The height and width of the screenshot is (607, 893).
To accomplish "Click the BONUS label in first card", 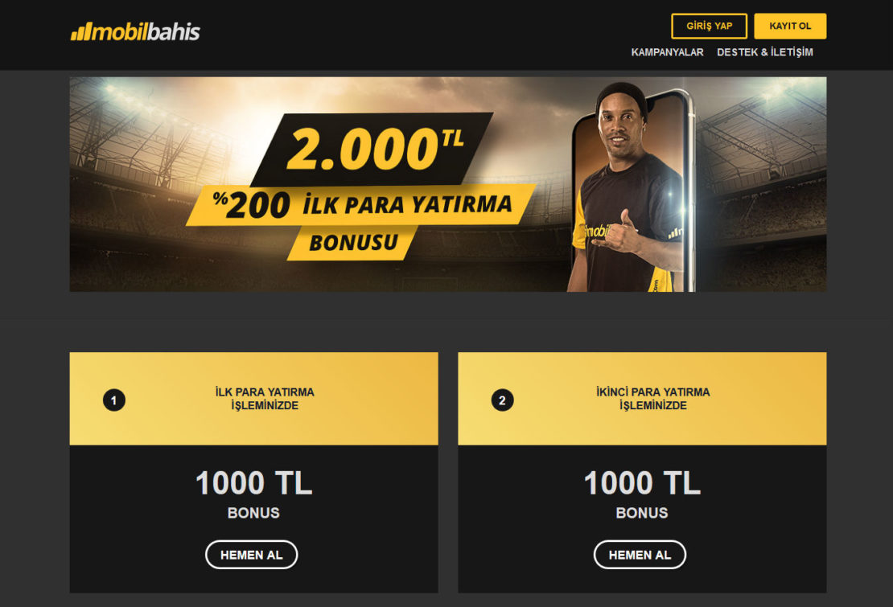I will point(253,513).
